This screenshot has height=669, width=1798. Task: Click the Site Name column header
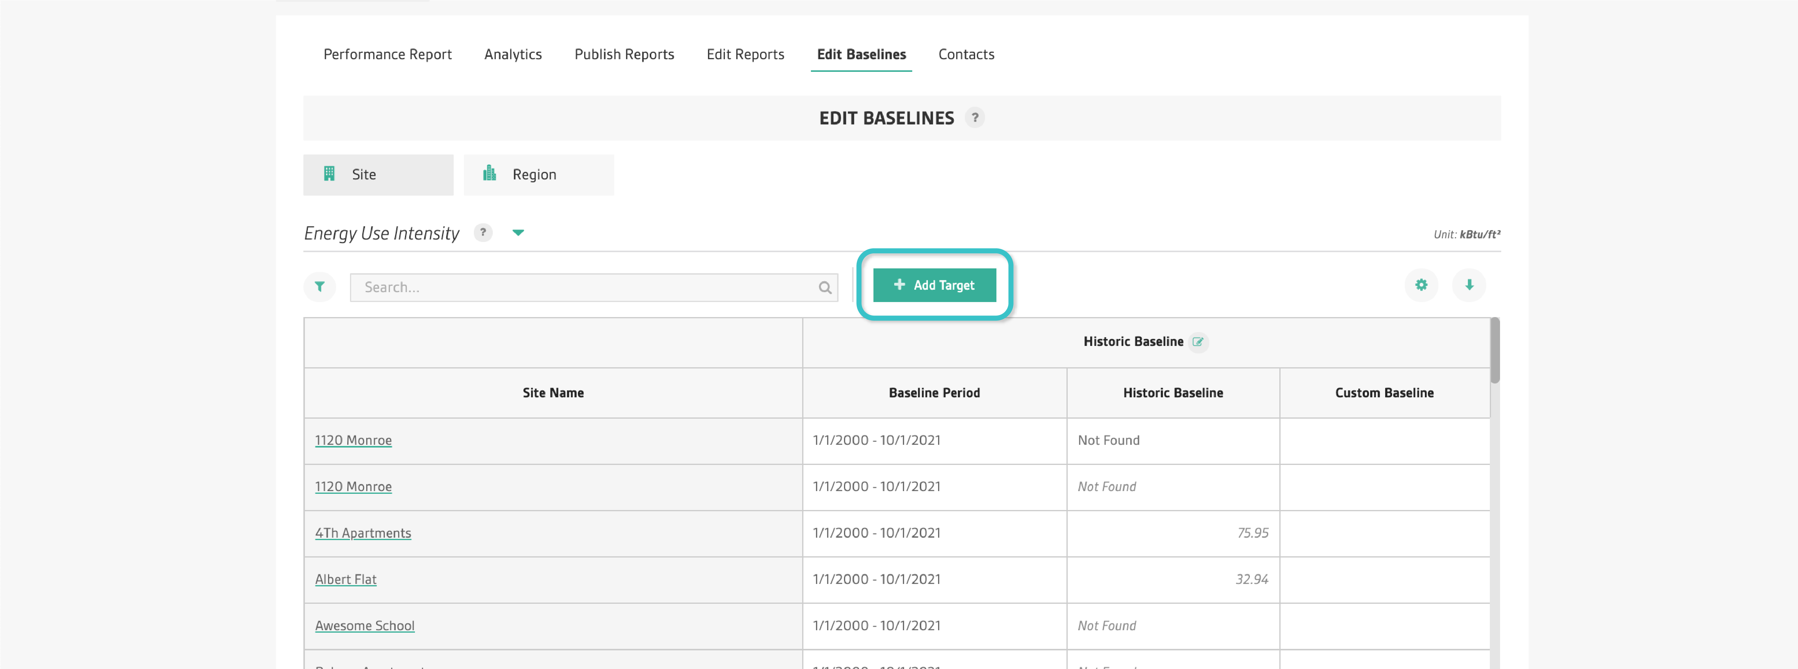[553, 393]
